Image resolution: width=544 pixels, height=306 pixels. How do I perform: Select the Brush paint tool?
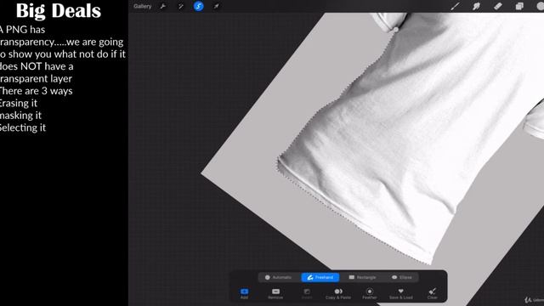pos(456,6)
